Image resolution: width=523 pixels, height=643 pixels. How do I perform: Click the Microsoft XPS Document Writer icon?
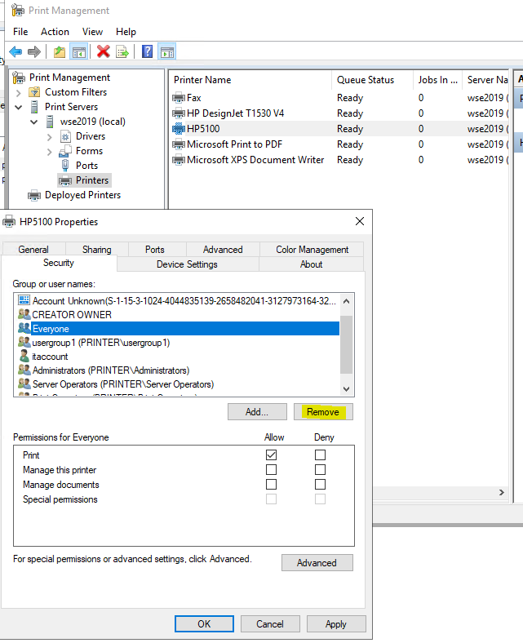pos(179,160)
